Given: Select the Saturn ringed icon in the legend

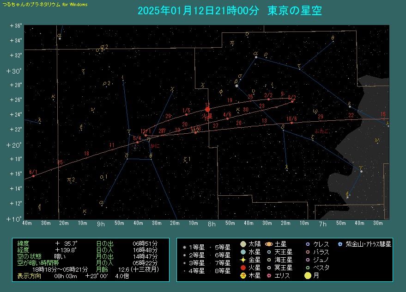Looking at the screenshot, I should tap(269, 244).
